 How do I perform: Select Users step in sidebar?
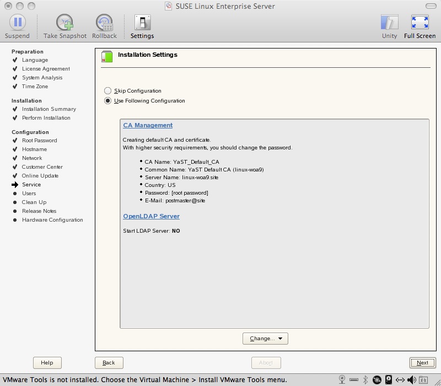(x=29, y=194)
